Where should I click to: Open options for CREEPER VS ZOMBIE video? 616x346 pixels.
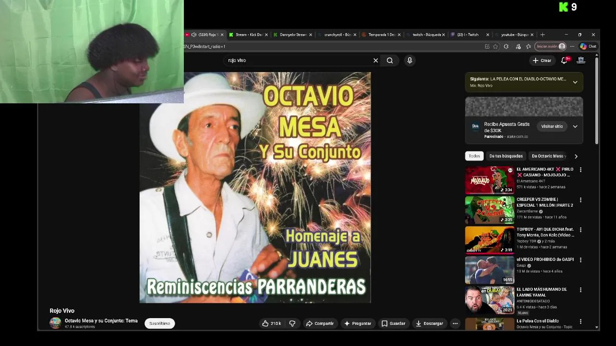(580, 200)
